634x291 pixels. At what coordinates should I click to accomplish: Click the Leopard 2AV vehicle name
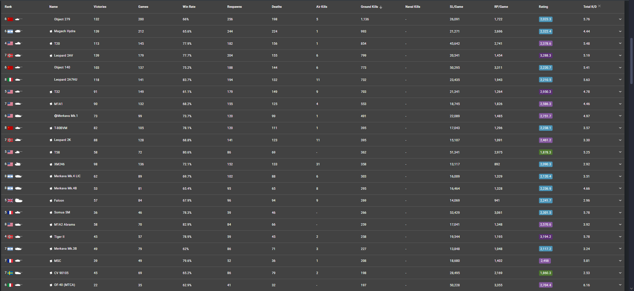63,56
